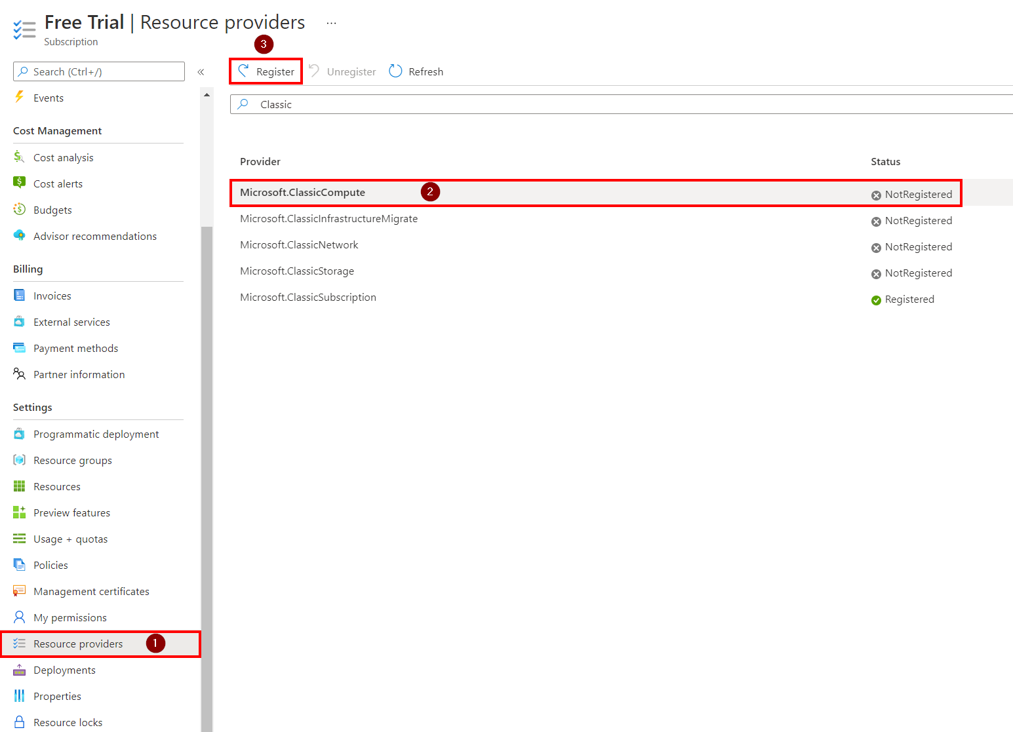Click the Preview features icon
1013x732 pixels.
click(19, 512)
